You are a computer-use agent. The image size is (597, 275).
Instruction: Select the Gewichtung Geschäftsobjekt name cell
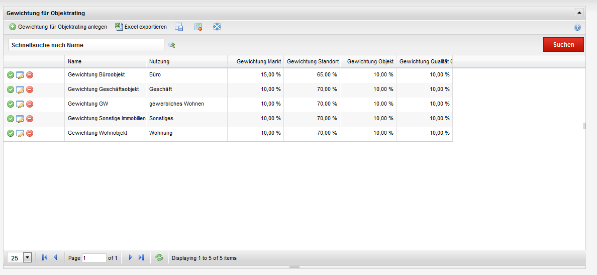point(105,89)
